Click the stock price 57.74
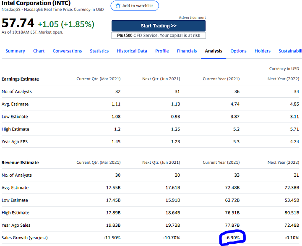 point(18,23)
